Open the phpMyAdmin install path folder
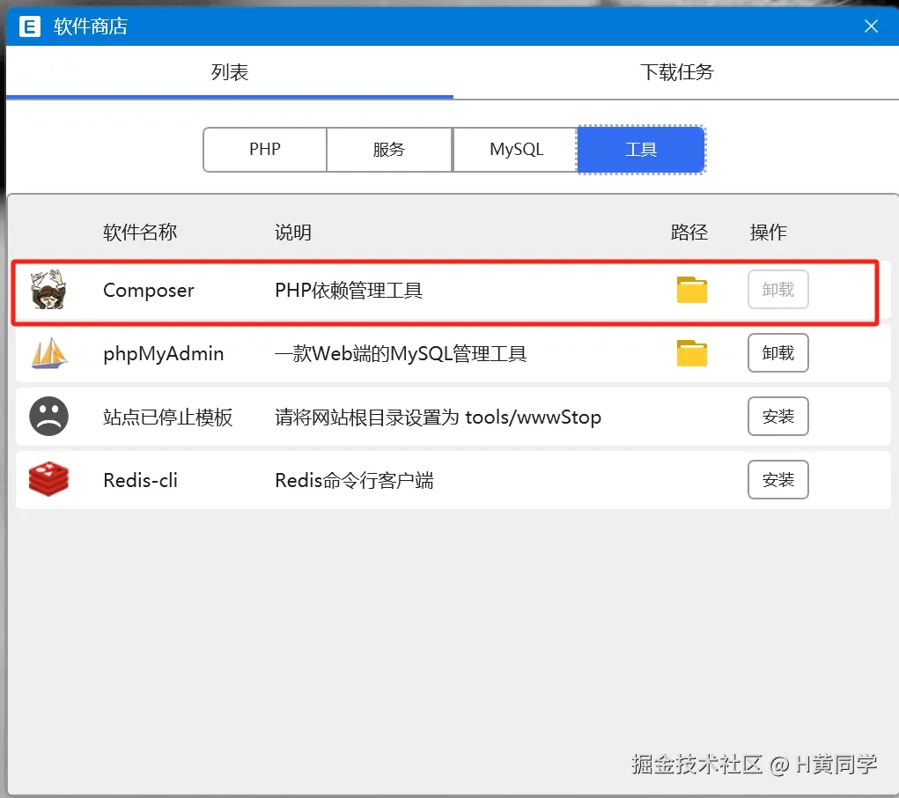Image resolution: width=899 pixels, height=798 pixels. pyautogui.click(x=691, y=353)
